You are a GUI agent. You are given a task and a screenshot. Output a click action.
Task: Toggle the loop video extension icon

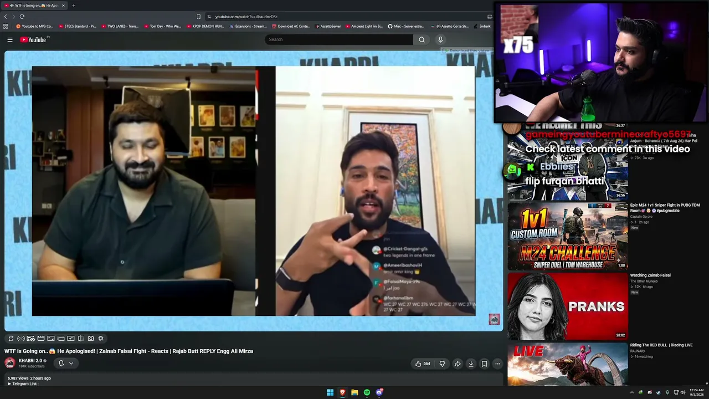11,339
